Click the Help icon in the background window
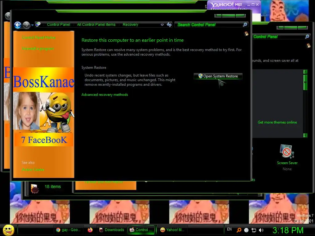Viewport: 315px width, 236px height. (308, 46)
